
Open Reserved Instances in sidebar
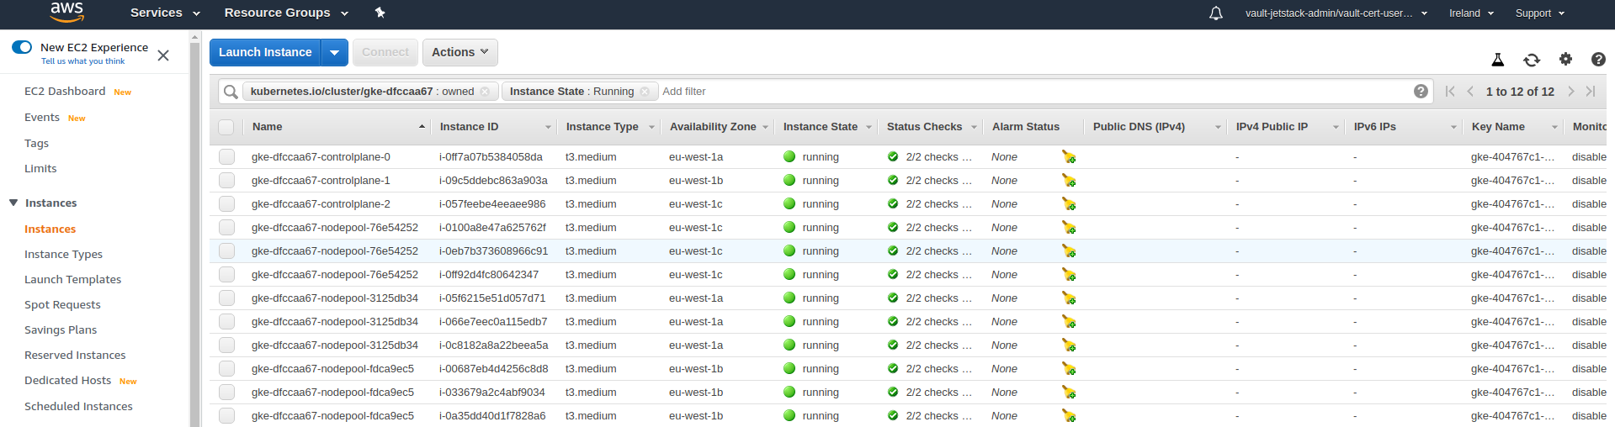click(75, 355)
